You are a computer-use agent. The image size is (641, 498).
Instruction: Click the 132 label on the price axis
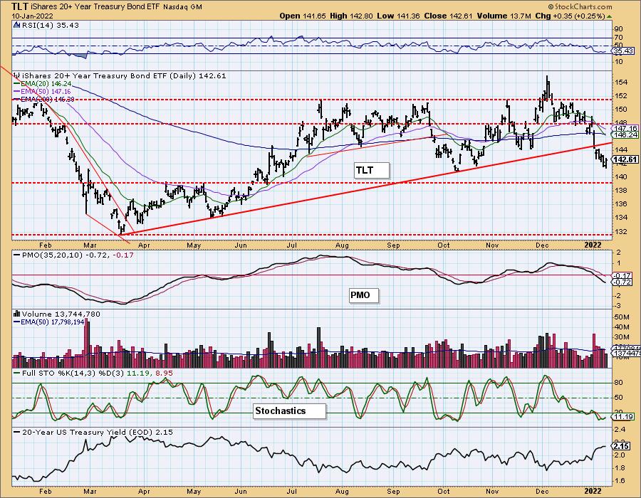621,231
